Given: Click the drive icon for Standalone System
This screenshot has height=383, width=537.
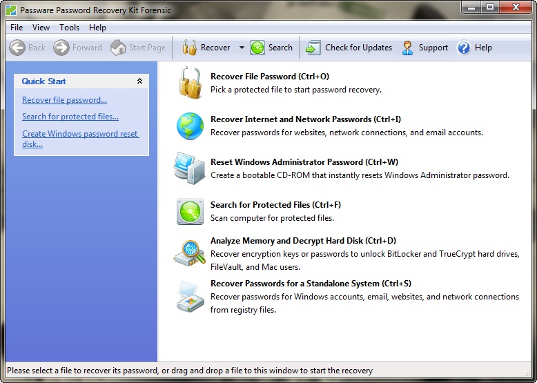Looking at the screenshot, I should 191,297.
